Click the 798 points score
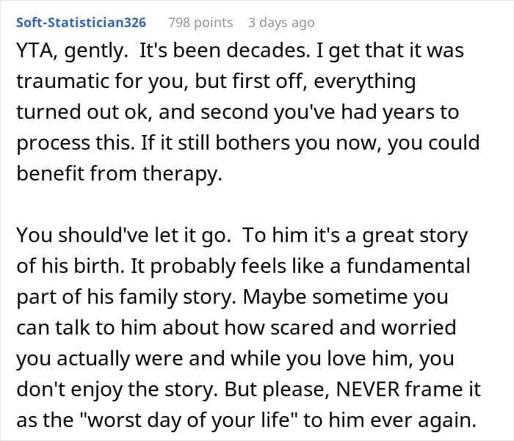The height and width of the screenshot is (441, 514). click(200, 23)
